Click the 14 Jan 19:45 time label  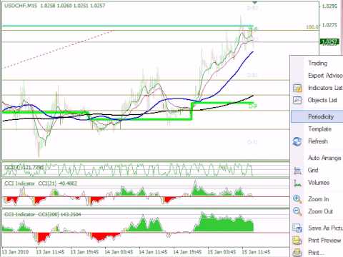[x=187, y=252]
